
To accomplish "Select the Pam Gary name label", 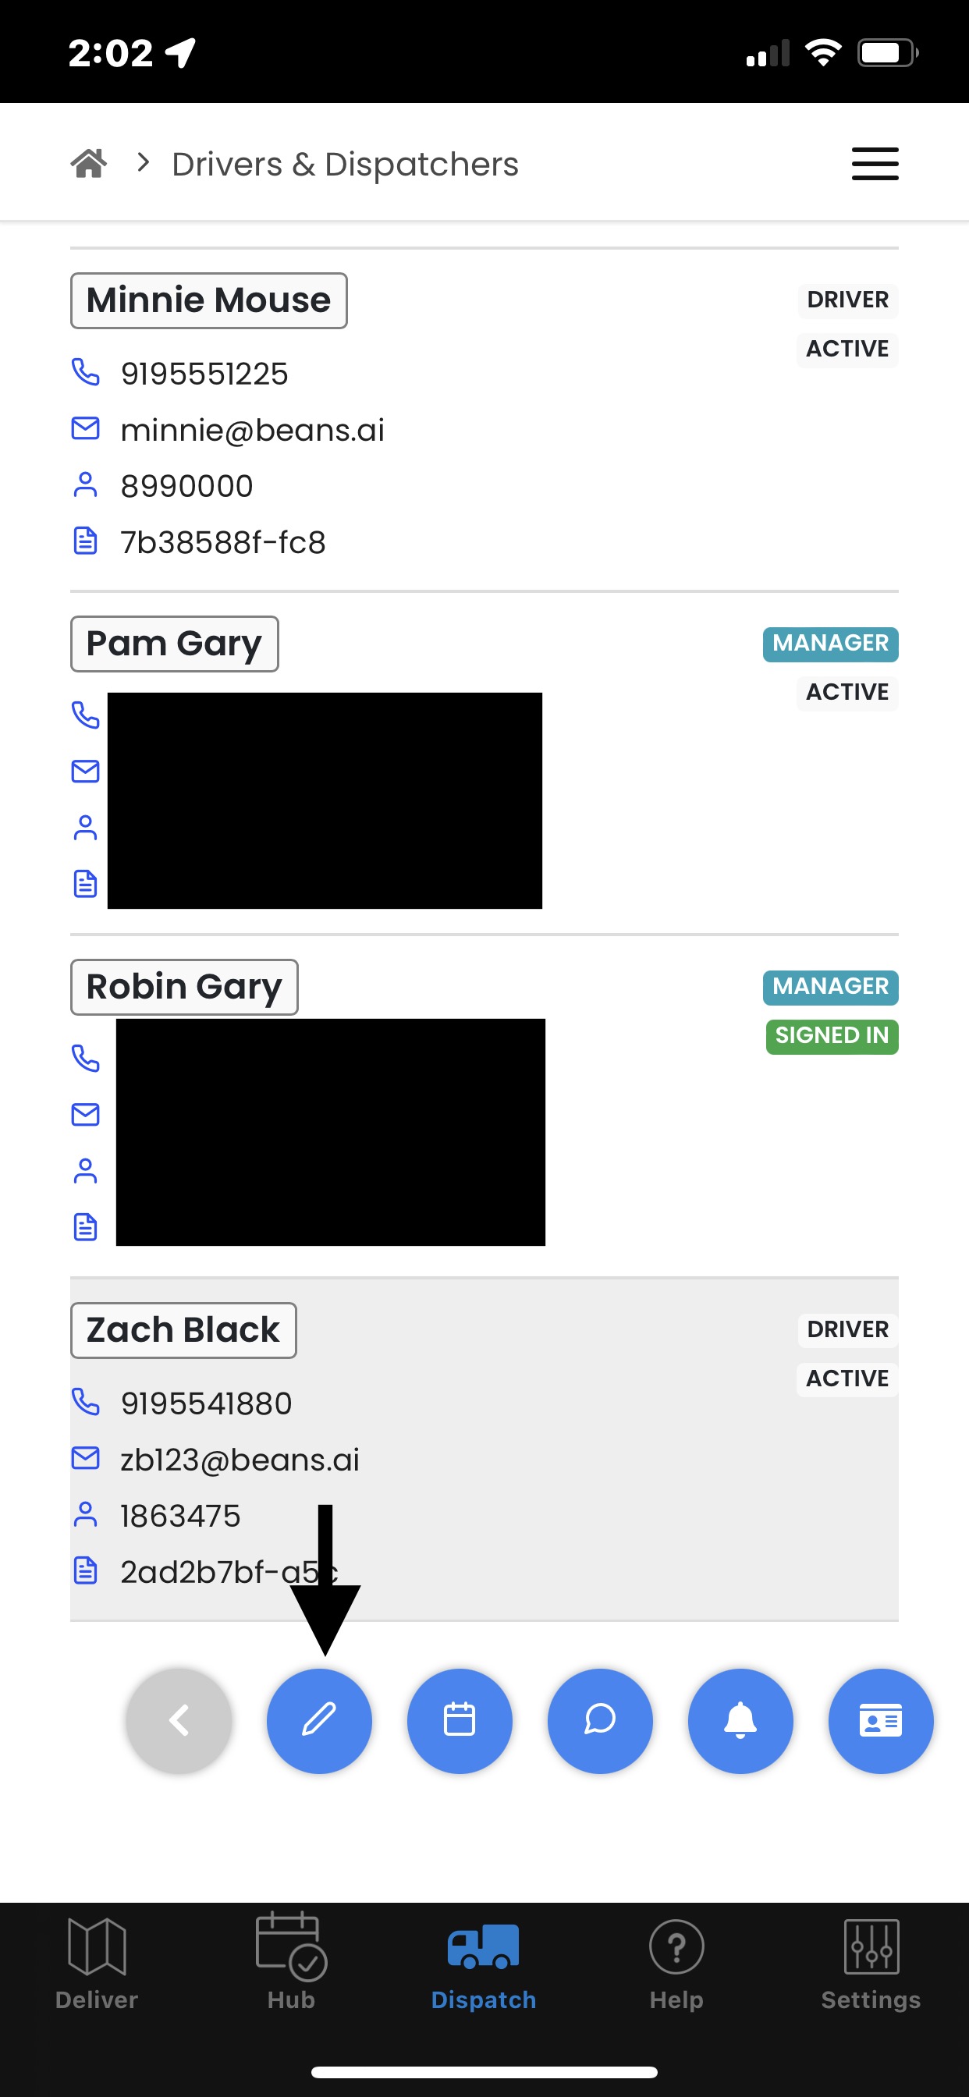I will pyautogui.click(x=174, y=644).
